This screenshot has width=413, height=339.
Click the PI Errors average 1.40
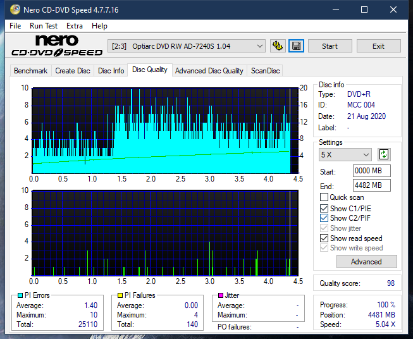click(91, 305)
